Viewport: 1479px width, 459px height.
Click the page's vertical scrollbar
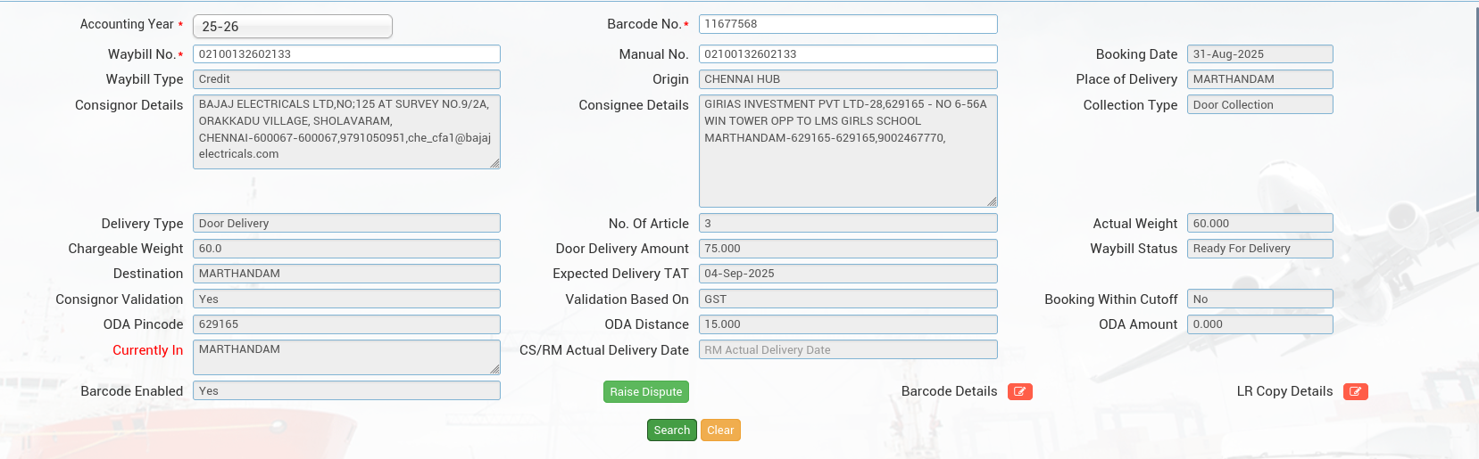(x=1475, y=107)
